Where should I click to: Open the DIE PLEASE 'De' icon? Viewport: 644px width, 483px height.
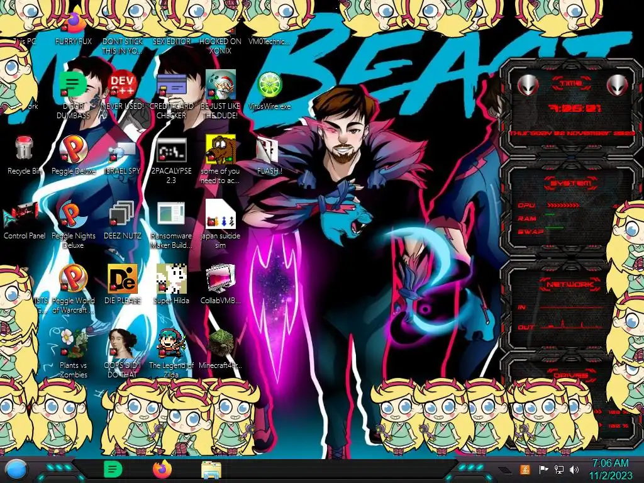[x=123, y=279]
